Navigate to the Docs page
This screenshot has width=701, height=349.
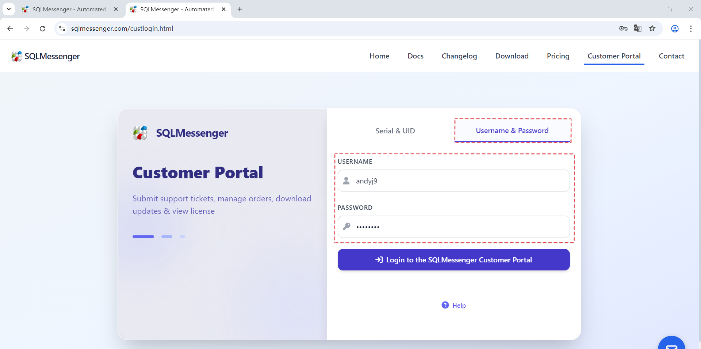point(415,56)
